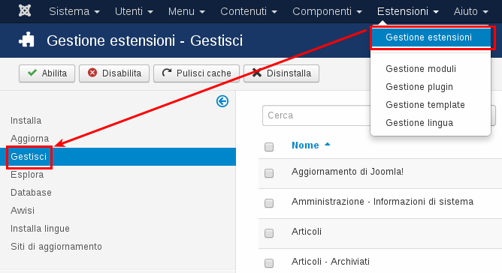Check the Articoli row checkbox
Image resolution: width=502 pixels, height=273 pixels.
point(269,233)
